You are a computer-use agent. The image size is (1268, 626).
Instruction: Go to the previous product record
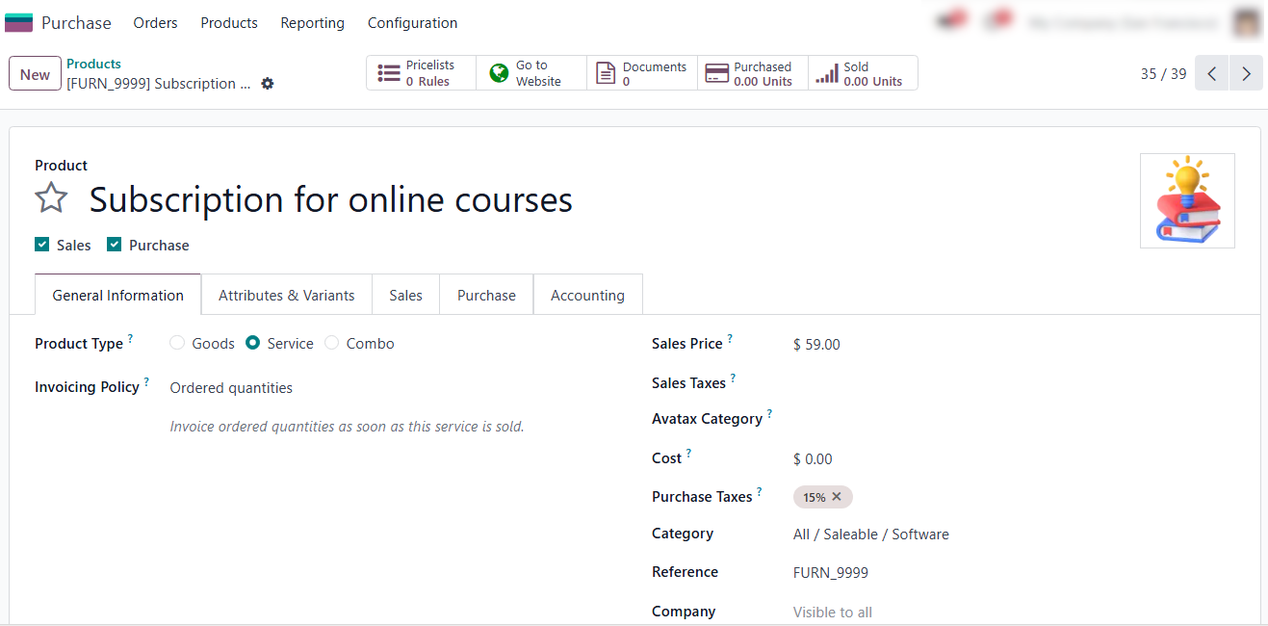[x=1212, y=73]
